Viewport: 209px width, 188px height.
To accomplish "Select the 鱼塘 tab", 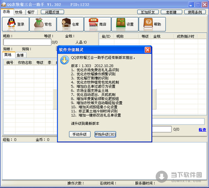I will coord(20,55).
